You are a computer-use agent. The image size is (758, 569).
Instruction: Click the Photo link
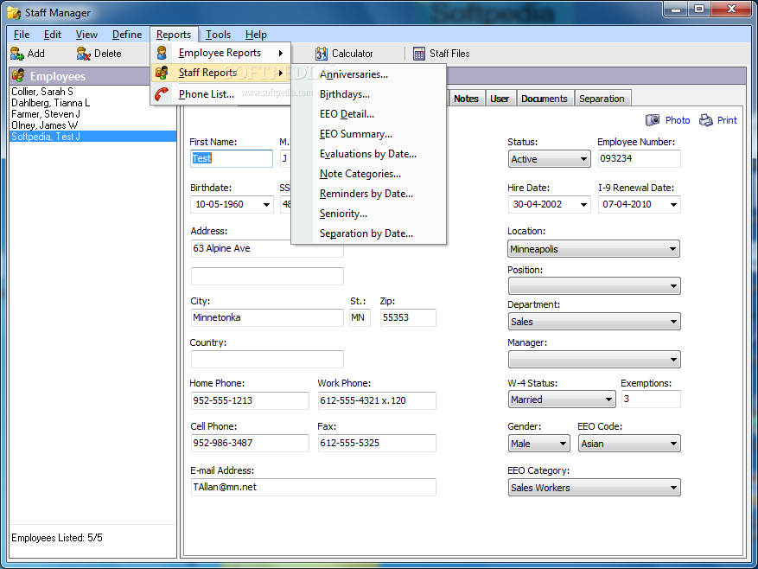tap(678, 120)
